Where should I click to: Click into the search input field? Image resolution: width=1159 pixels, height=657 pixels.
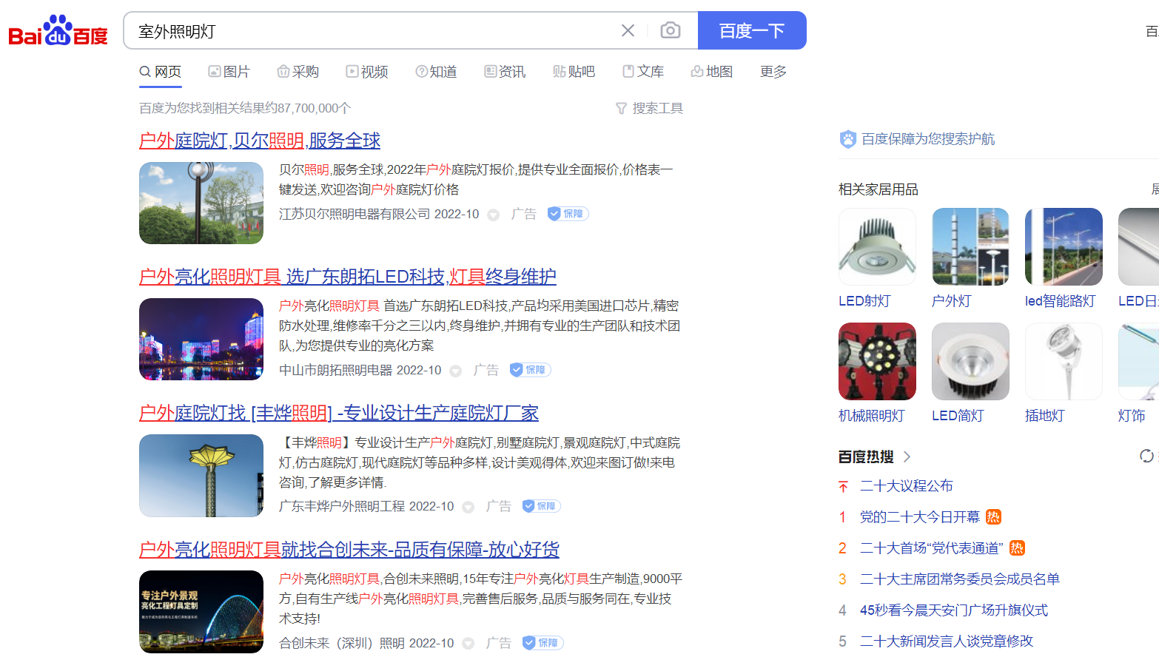coord(370,31)
